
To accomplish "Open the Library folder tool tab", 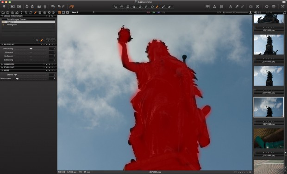I will [3, 12].
